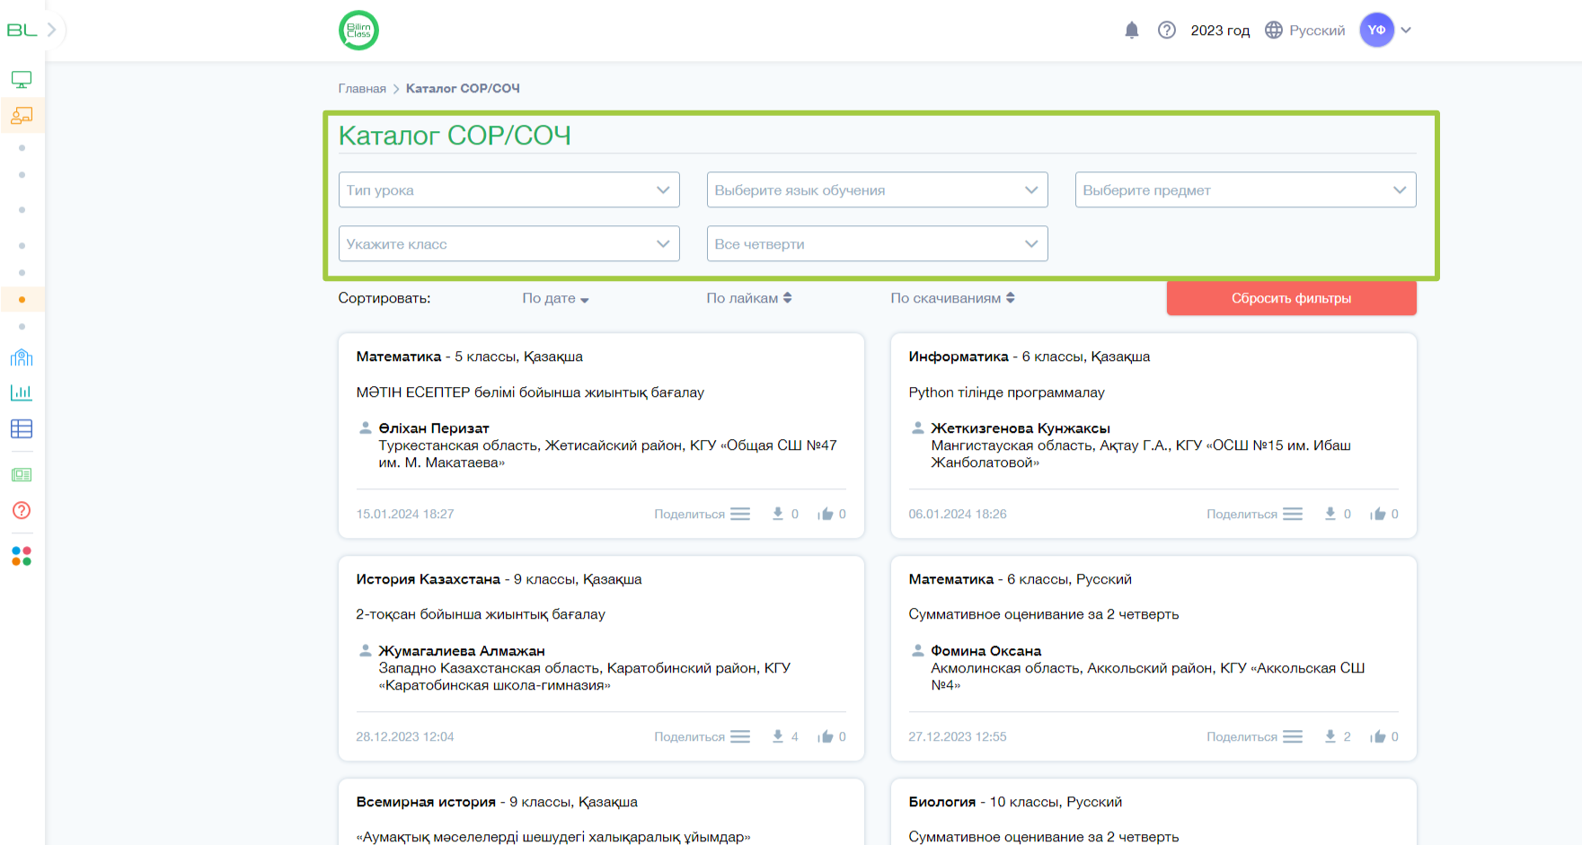Click author name Жеткизгенова Кунжаксы
Screen dimensions: 1582x845
[1021, 428]
